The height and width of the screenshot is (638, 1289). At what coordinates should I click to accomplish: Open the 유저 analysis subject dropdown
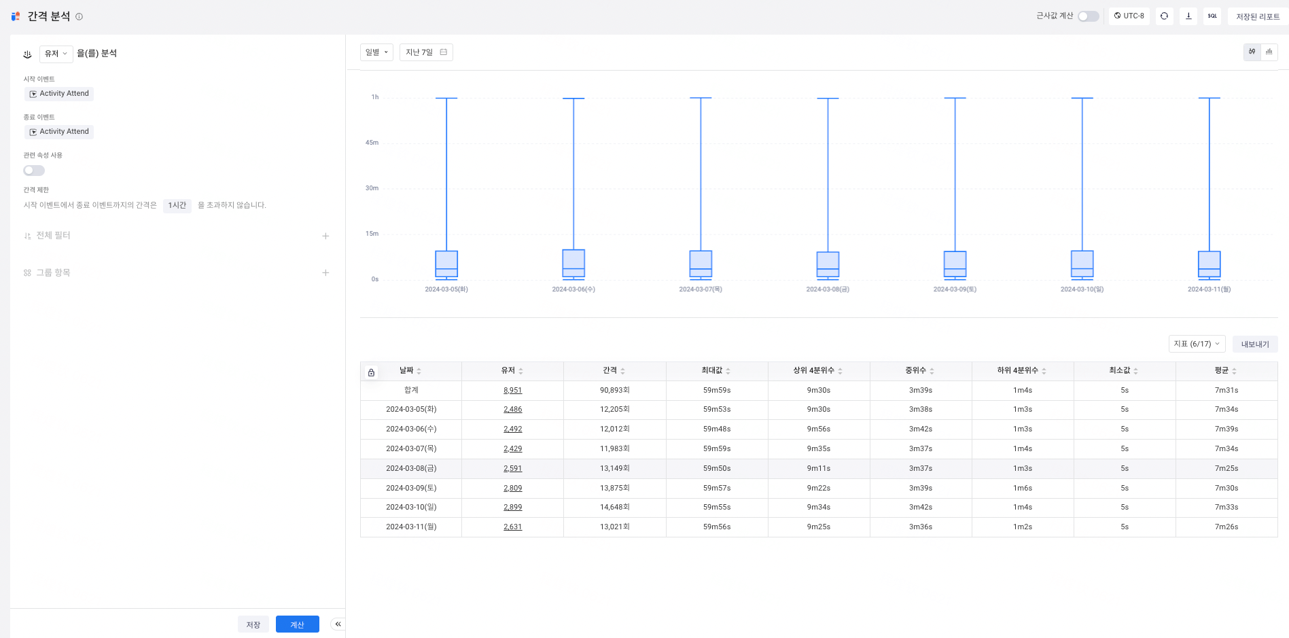[x=56, y=54]
